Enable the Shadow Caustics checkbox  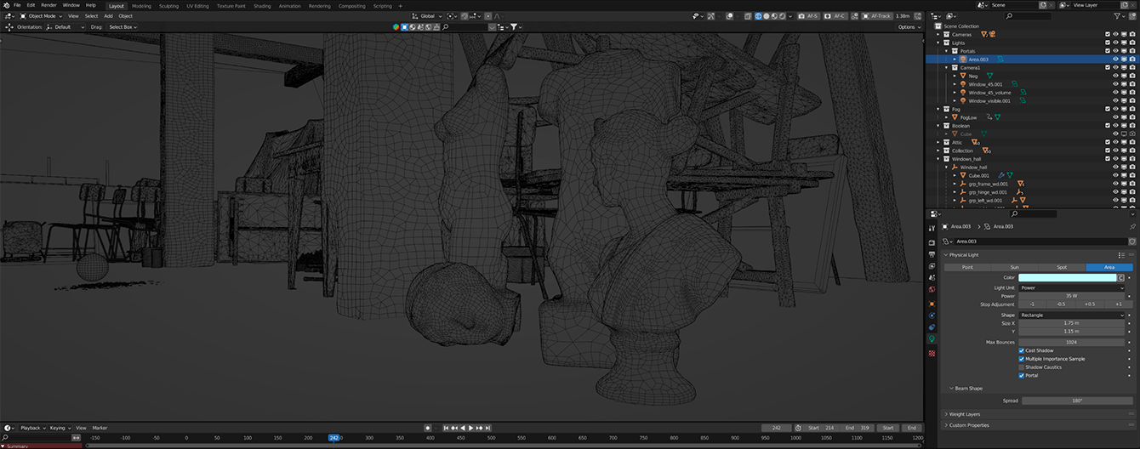(x=1022, y=367)
